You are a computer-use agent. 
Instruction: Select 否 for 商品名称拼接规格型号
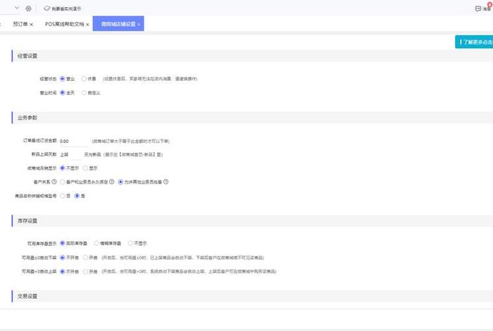(63, 194)
